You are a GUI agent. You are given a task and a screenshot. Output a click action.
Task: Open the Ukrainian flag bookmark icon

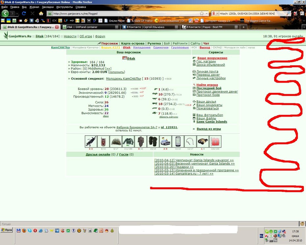[9, 20]
